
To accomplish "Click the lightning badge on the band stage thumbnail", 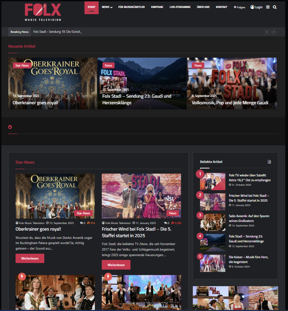I will pos(108,276).
